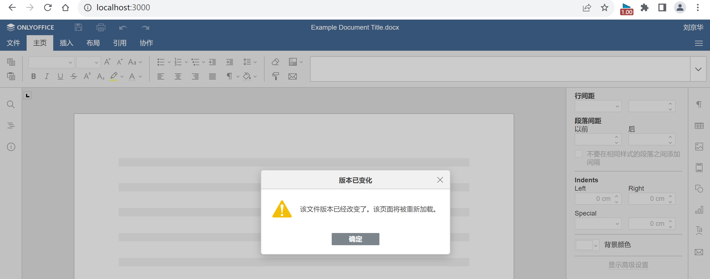Toggle subscript formatting

click(101, 76)
